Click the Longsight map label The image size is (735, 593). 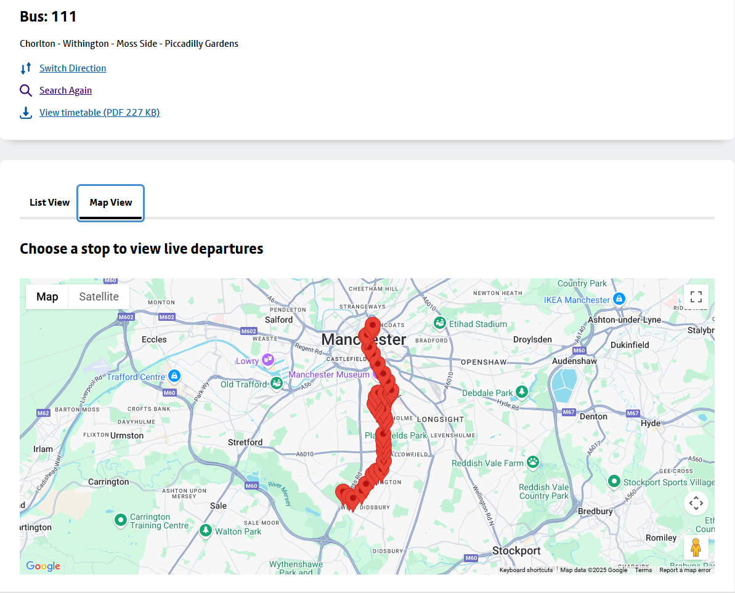[x=441, y=420]
